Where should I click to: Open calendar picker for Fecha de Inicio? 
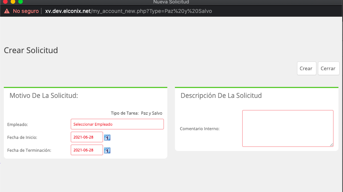[107, 137]
